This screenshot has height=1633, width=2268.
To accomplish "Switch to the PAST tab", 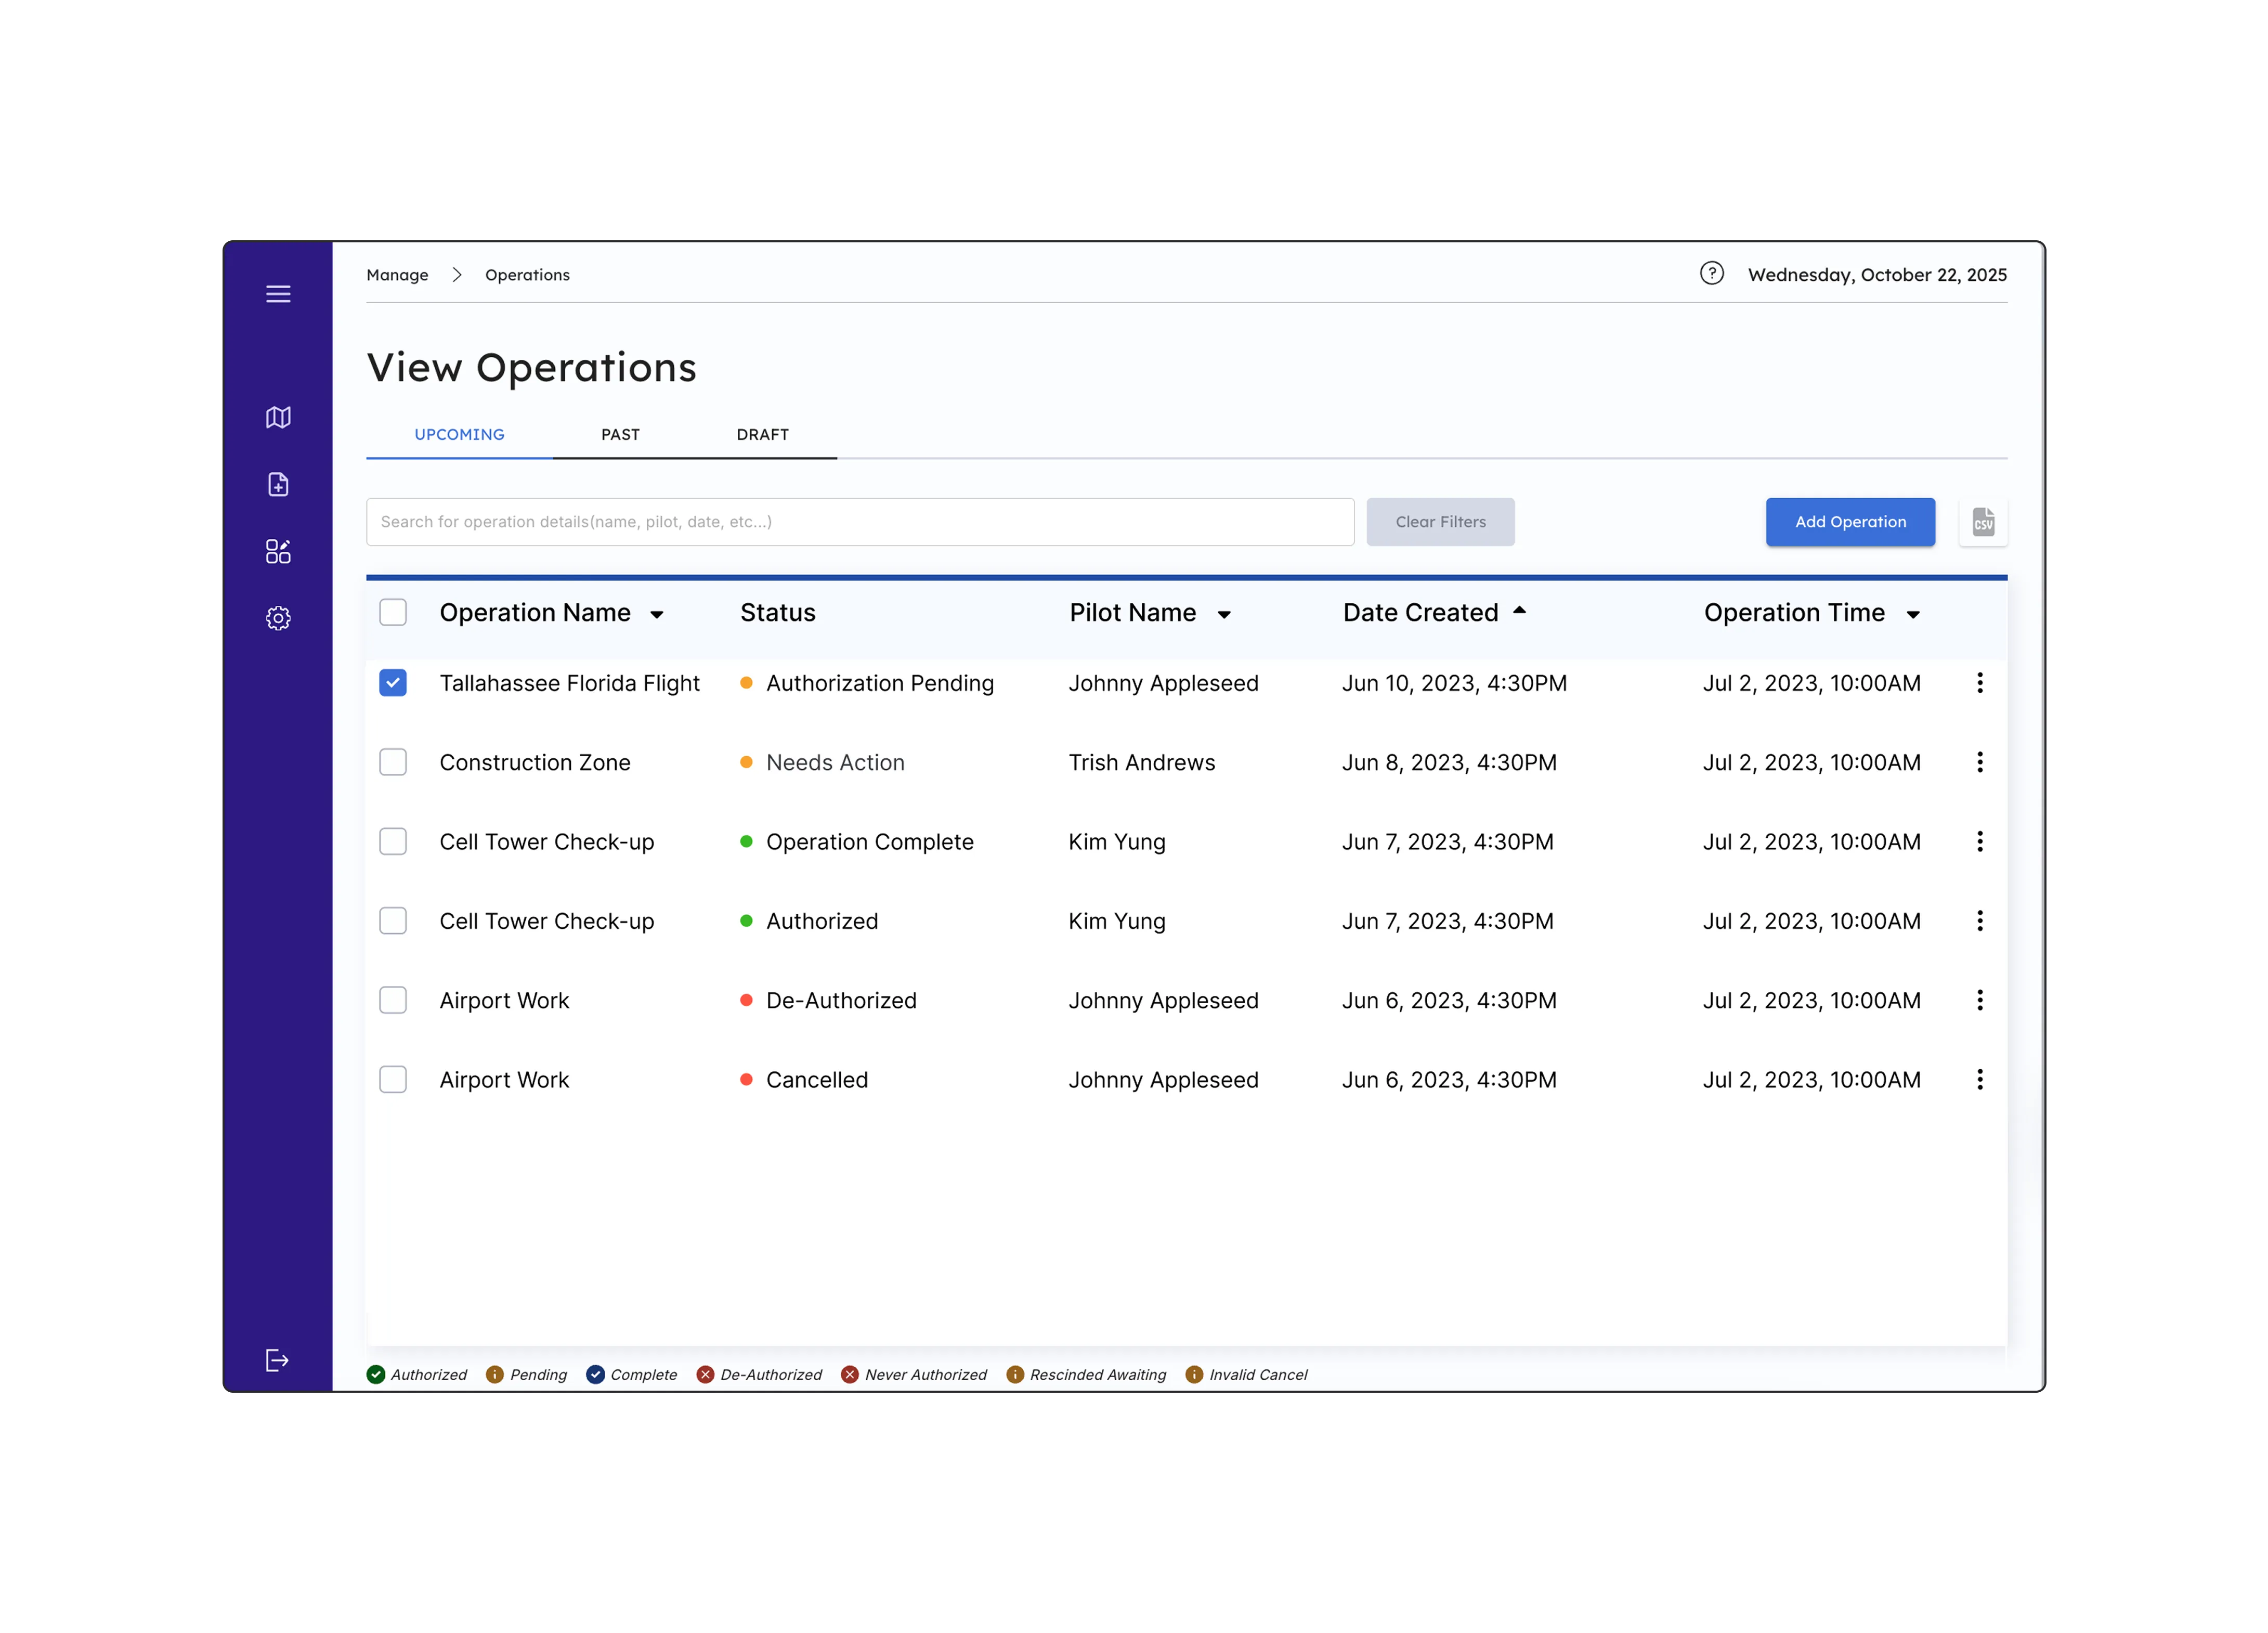I will [620, 434].
